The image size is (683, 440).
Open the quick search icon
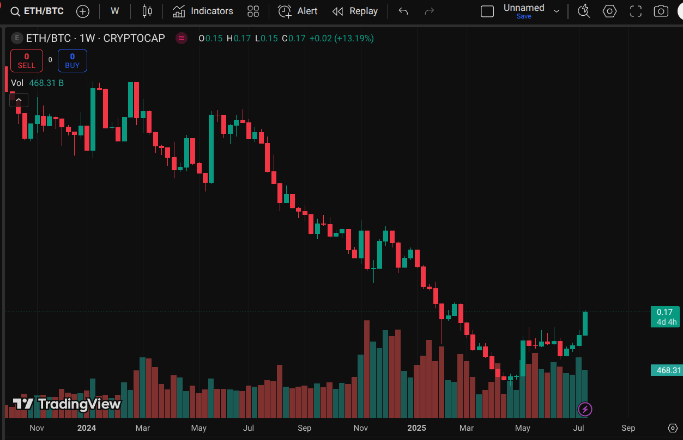584,11
